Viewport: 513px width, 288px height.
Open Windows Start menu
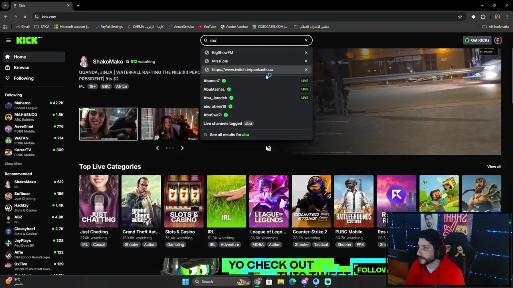pyautogui.click(x=186, y=282)
